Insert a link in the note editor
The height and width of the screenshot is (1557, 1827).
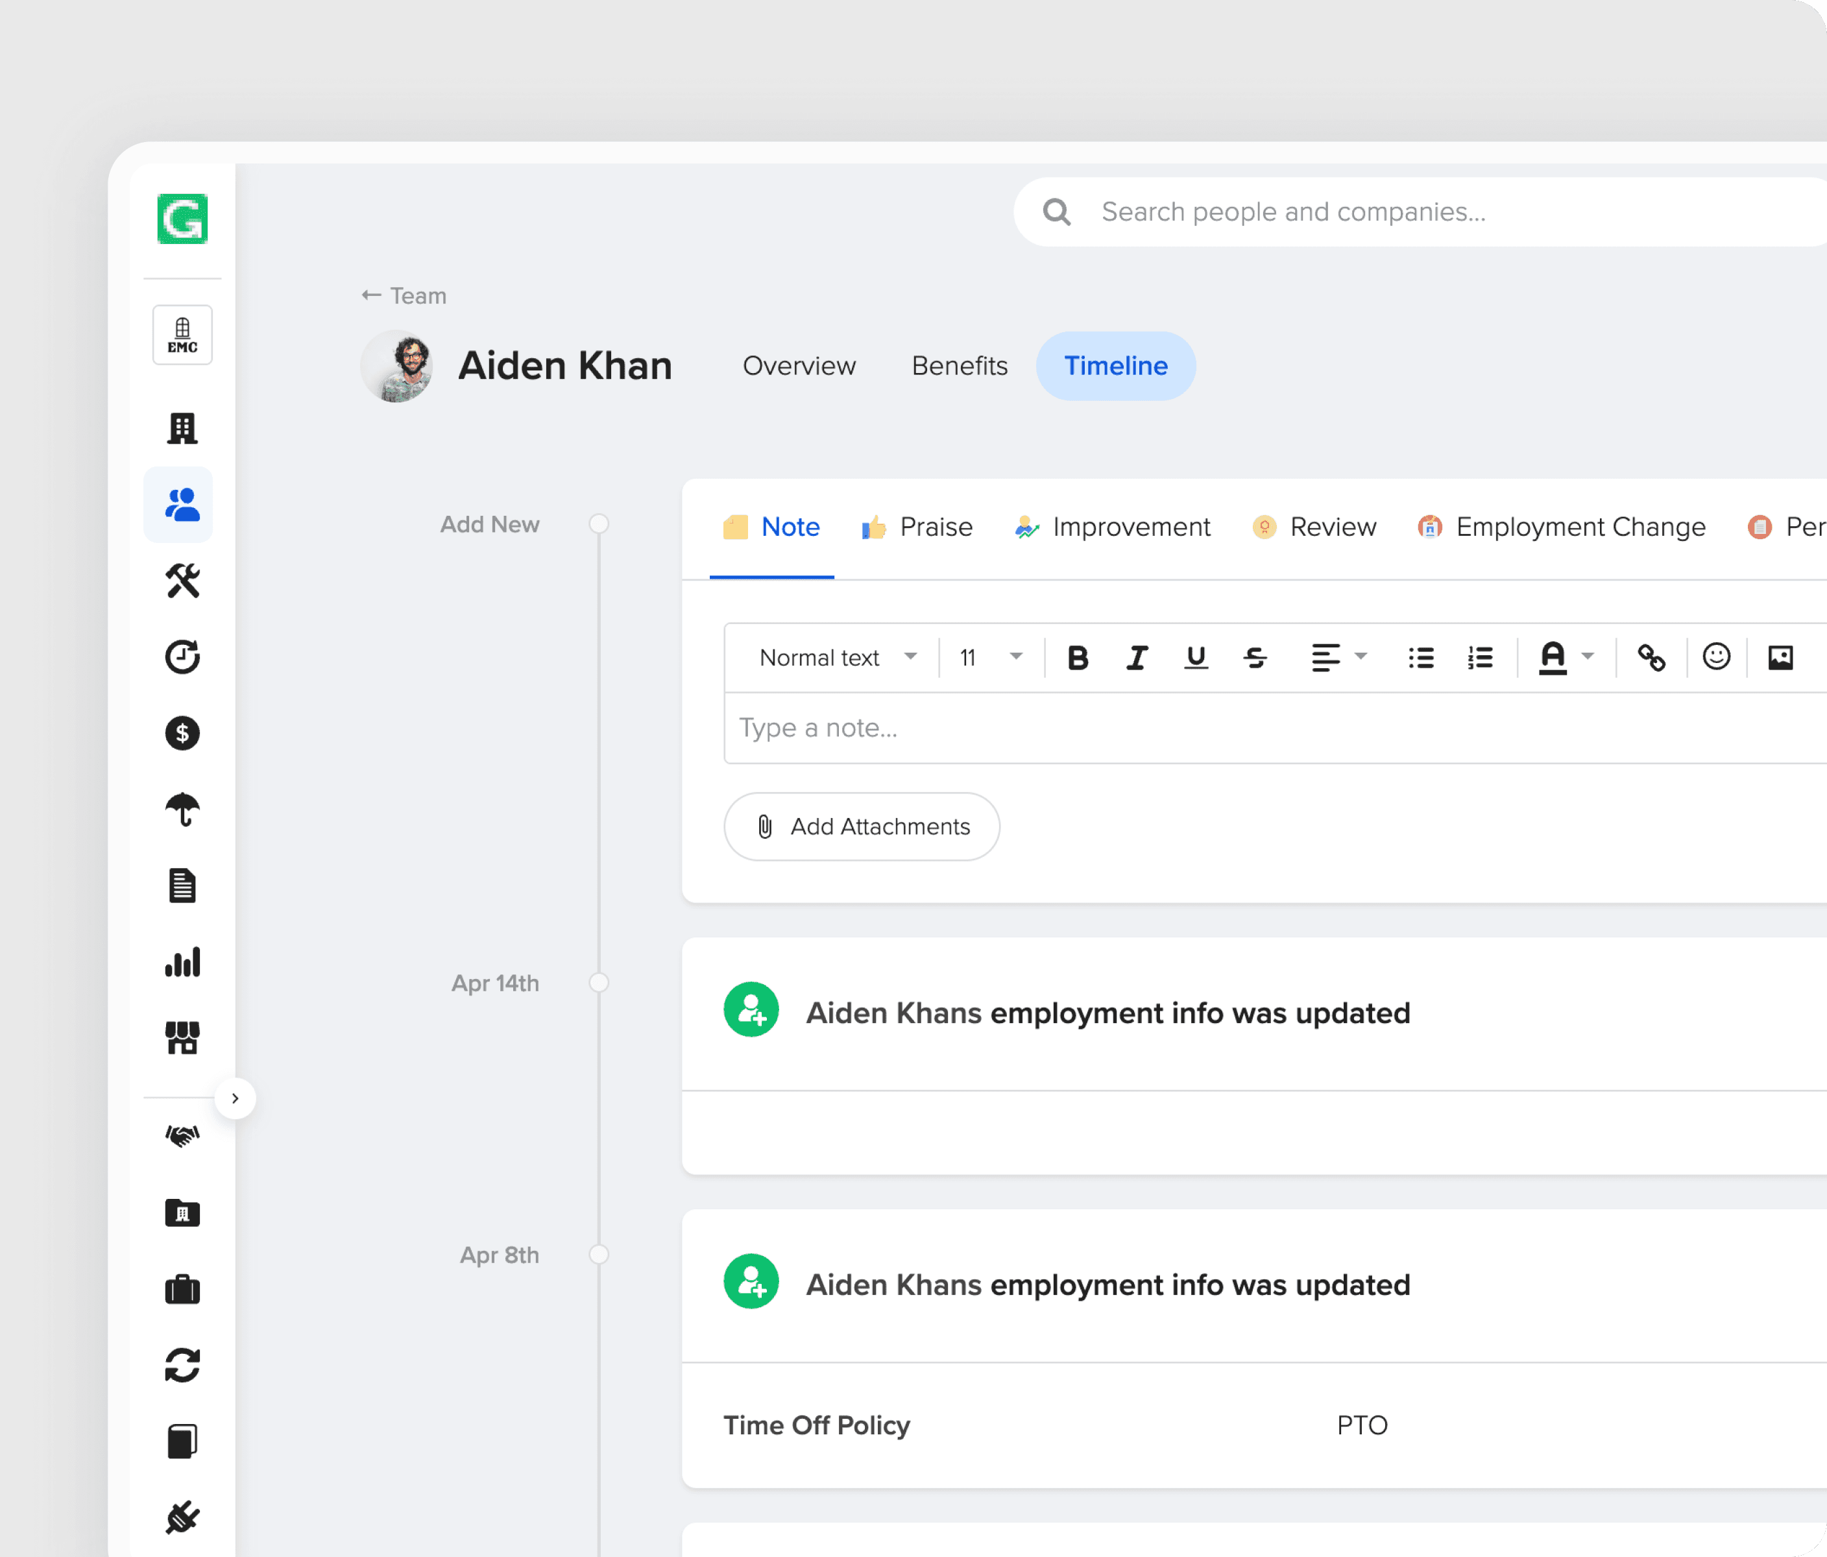click(x=1651, y=658)
